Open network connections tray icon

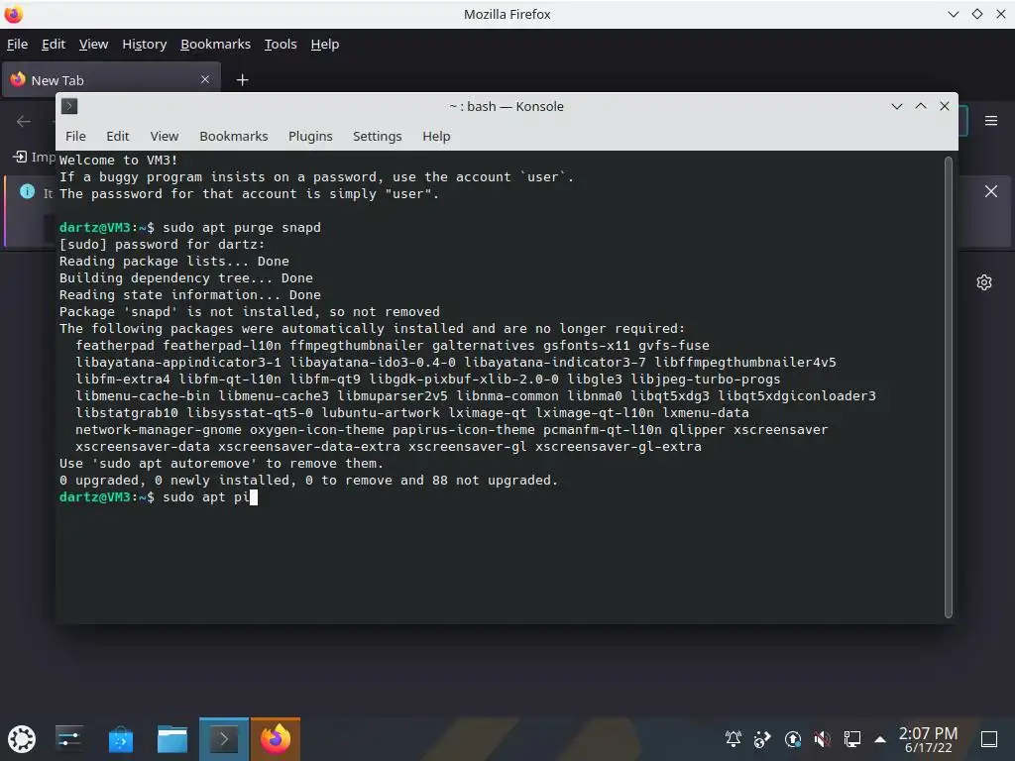(x=851, y=739)
